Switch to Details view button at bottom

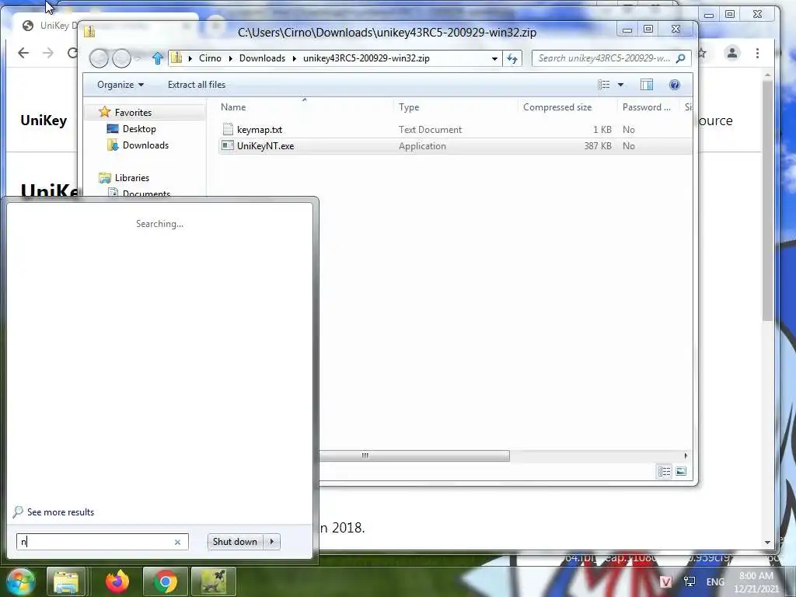tap(664, 472)
